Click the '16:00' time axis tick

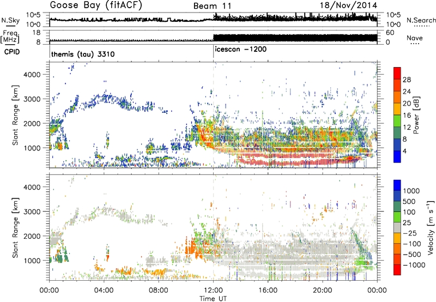click(x=268, y=291)
